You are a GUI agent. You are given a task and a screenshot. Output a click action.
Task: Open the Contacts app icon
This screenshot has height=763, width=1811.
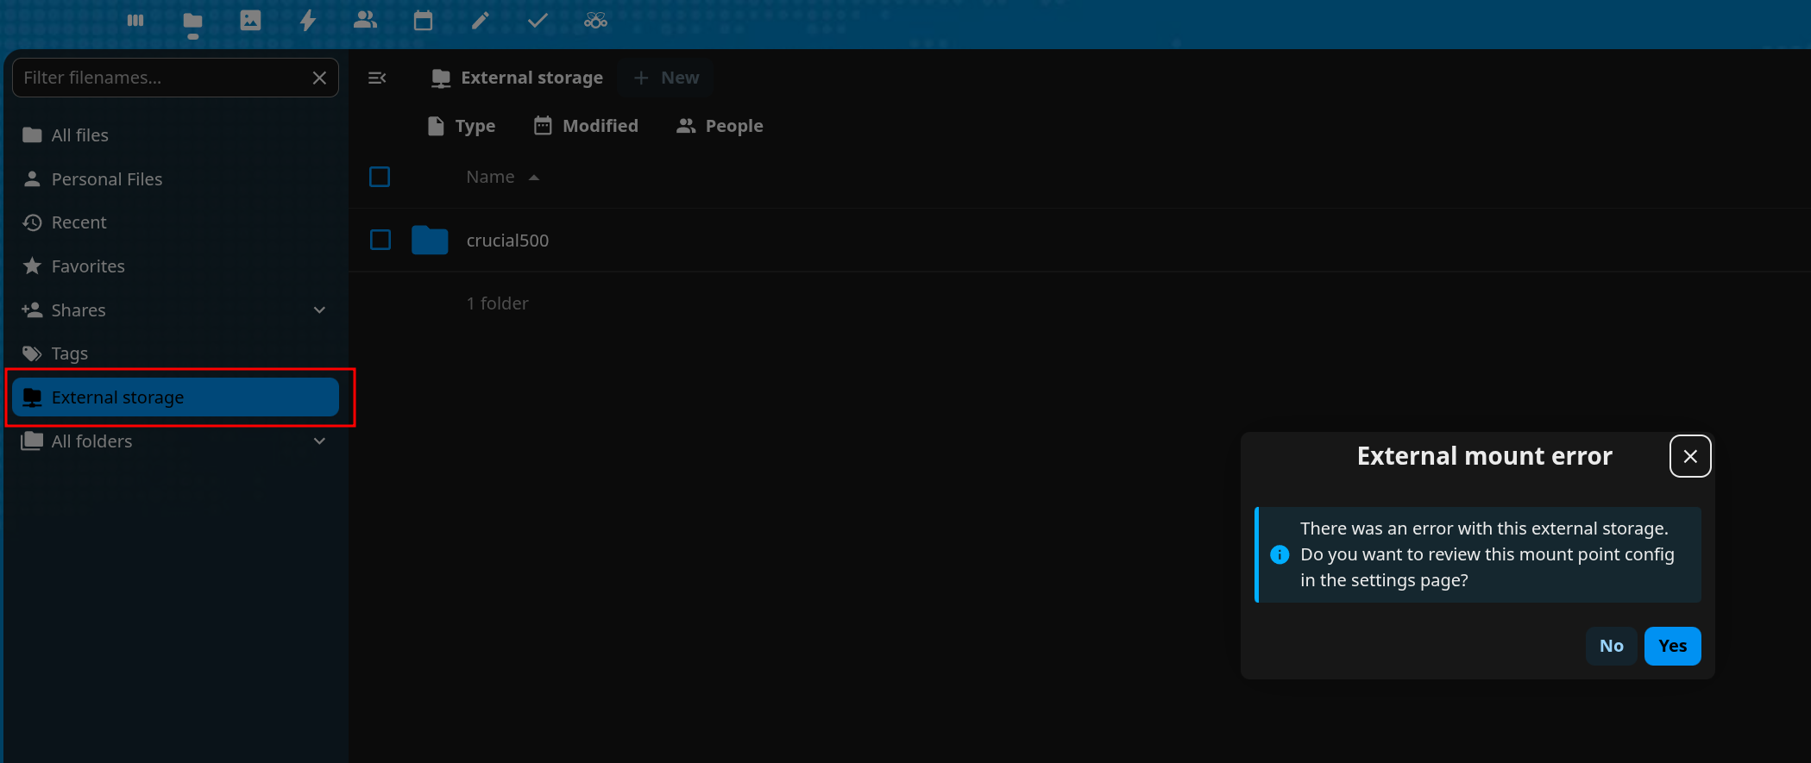pos(365,21)
